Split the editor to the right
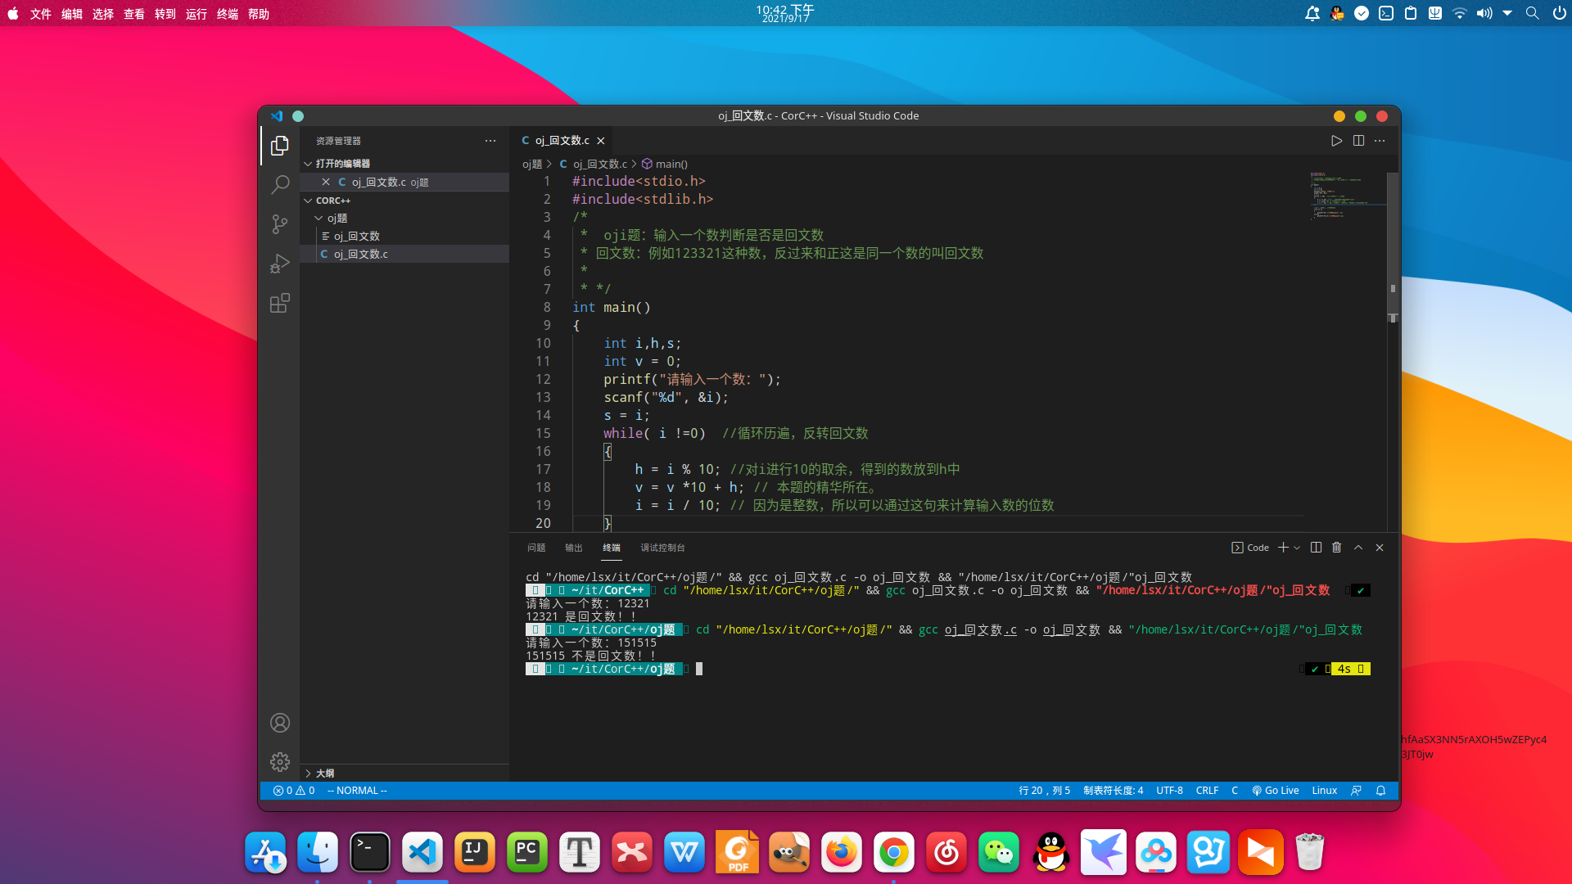The image size is (1572, 884). (1358, 141)
